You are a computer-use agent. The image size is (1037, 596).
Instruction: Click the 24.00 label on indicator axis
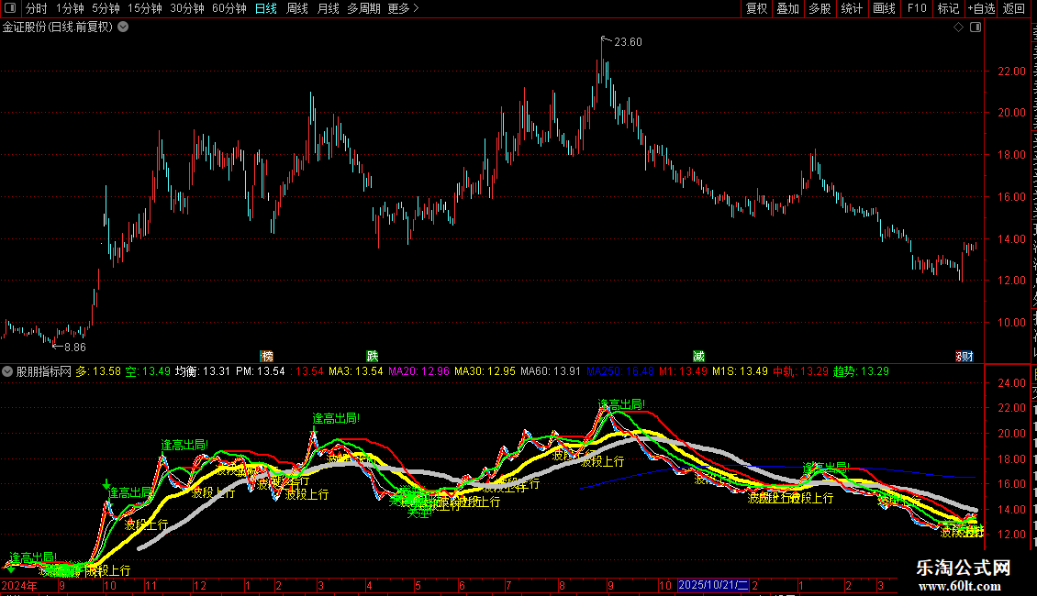pos(1012,383)
